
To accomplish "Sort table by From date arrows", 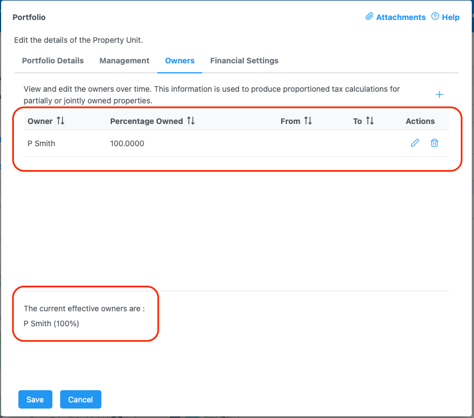I will click(308, 121).
